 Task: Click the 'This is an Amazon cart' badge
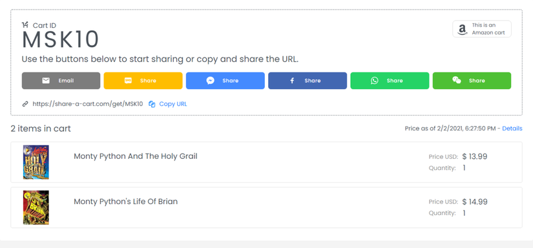coord(482,29)
